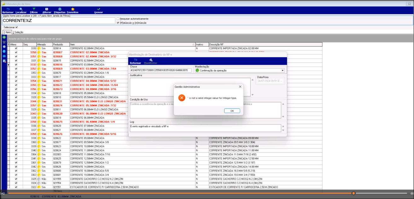This screenshot has height=199, width=414.
Task: Click the Log text box
Action: click(205, 128)
